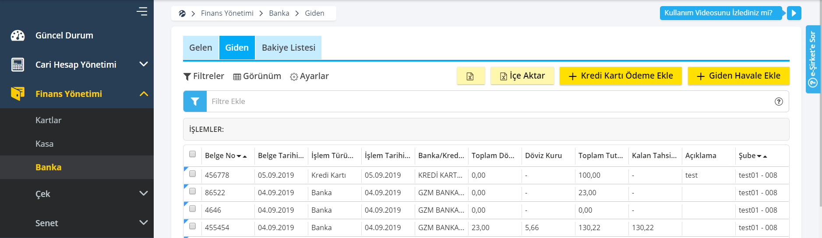The height and width of the screenshot is (238, 822).
Task: Sort by Şube column arrows
Action: [762, 156]
